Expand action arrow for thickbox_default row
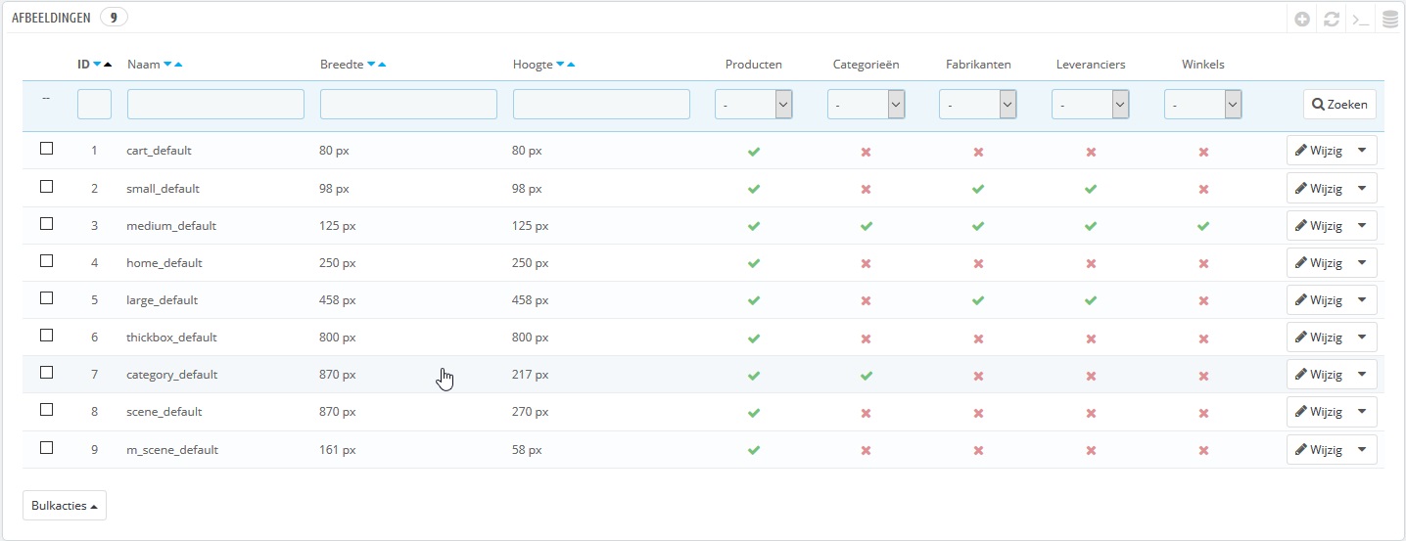The image size is (1406, 541). click(1361, 338)
